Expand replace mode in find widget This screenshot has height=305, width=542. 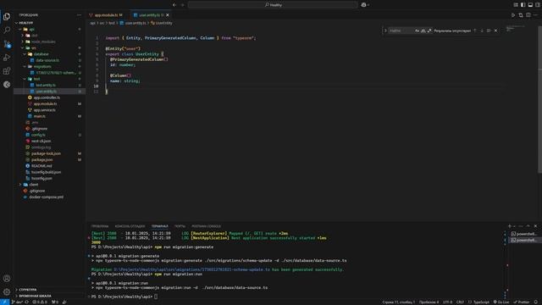point(385,30)
